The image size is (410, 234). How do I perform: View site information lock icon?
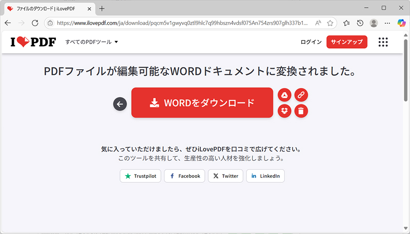point(50,23)
